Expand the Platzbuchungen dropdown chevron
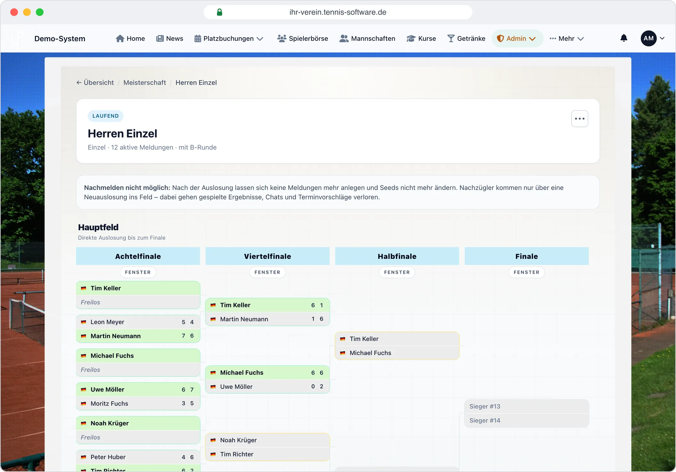 [260, 39]
